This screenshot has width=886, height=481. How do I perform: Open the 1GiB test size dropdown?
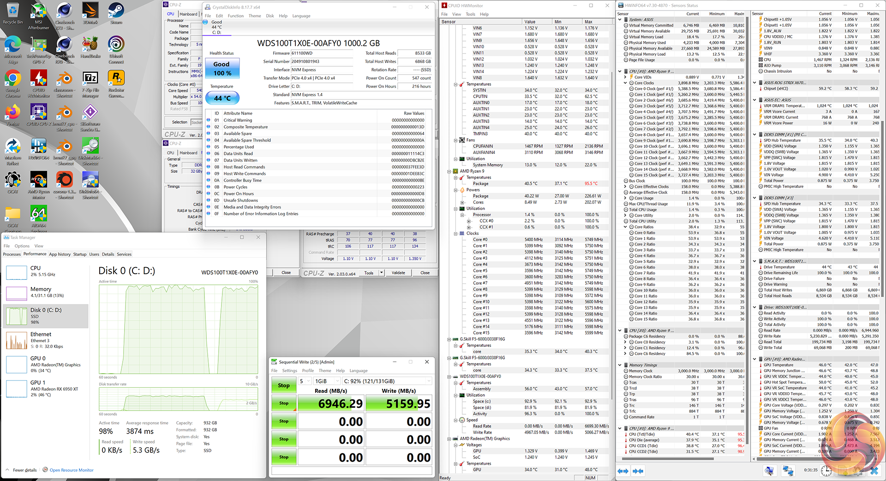326,381
